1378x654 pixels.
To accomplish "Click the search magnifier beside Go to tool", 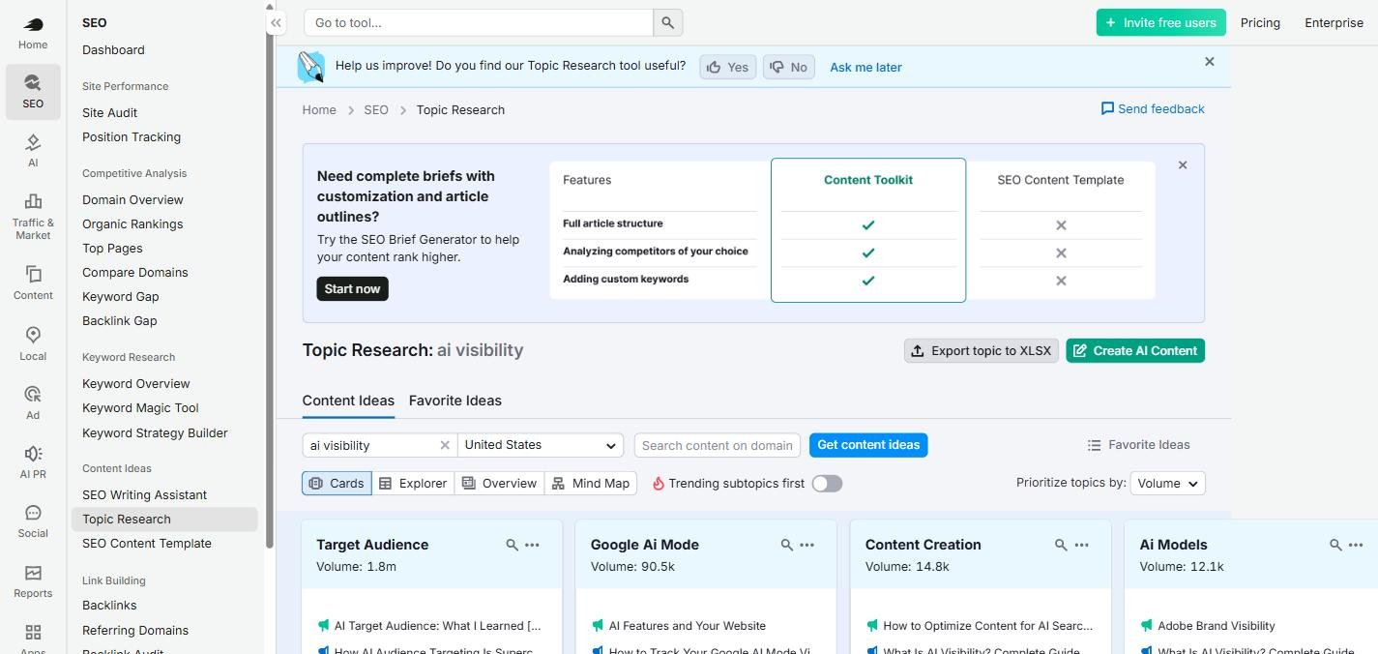I will (668, 22).
